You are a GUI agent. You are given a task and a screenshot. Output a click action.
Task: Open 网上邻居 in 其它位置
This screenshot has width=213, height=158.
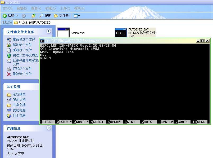coord(19,116)
